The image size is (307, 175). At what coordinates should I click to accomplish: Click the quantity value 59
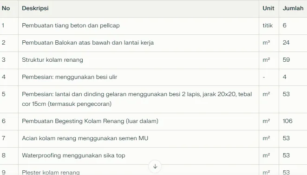click(286, 60)
